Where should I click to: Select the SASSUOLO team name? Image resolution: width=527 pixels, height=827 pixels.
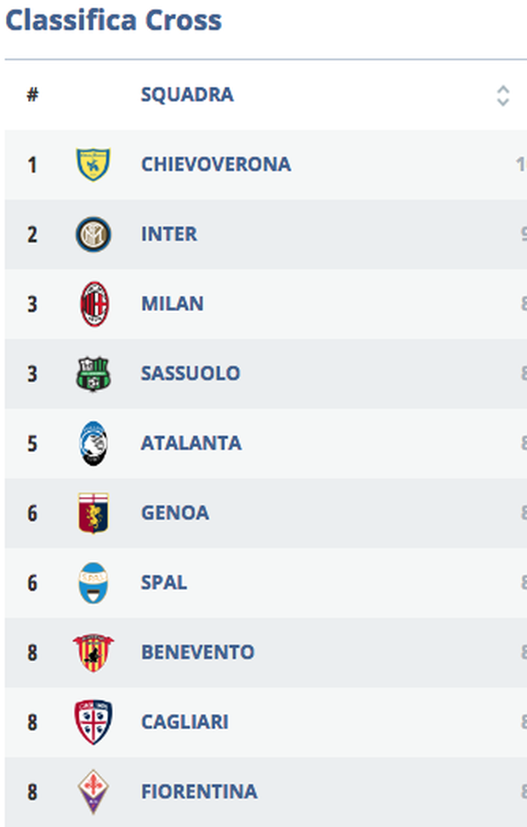(190, 373)
